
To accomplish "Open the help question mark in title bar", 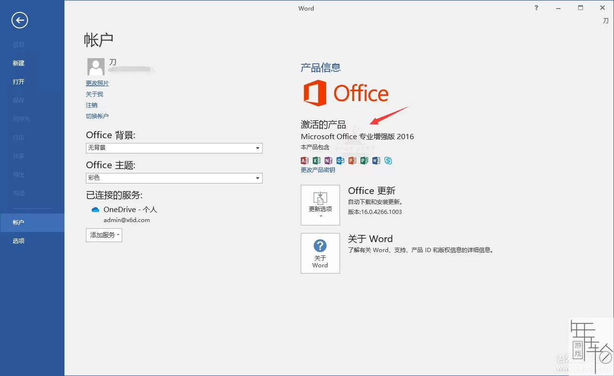I will click(x=537, y=8).
